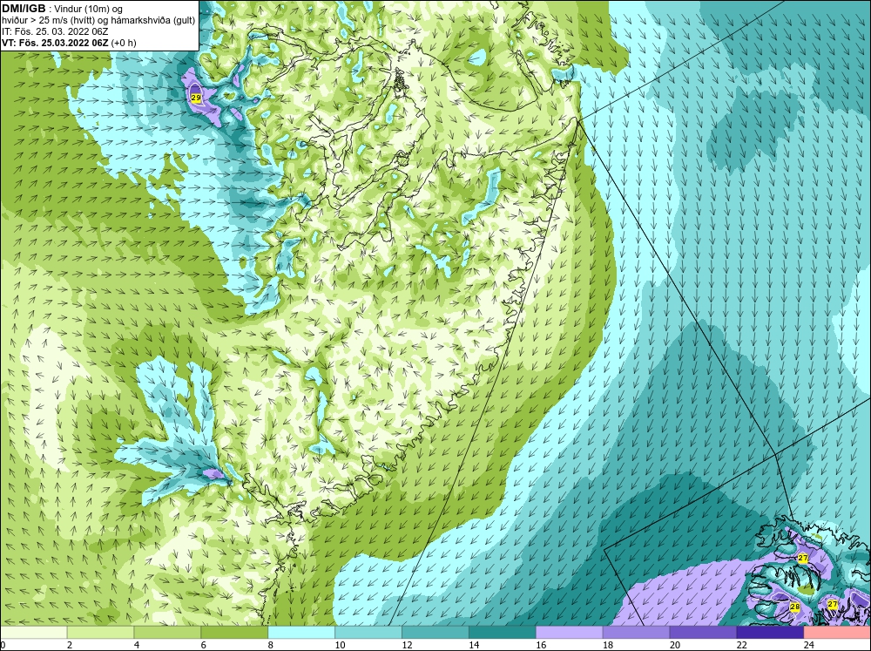Click the legend scale number 18

pos(608,645)
